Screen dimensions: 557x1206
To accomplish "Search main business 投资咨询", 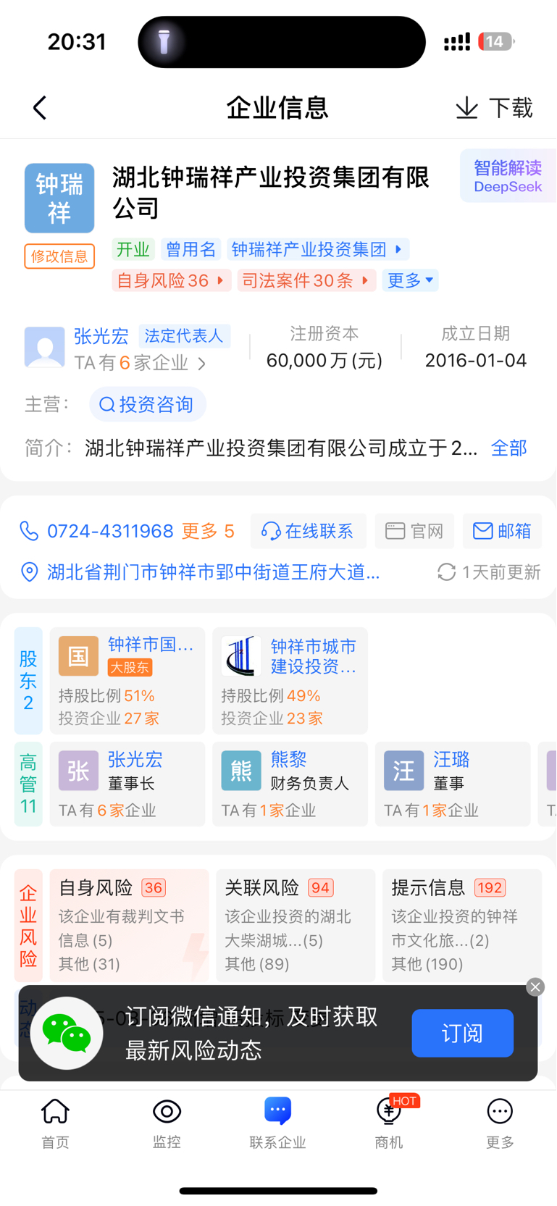I will pos(148,404).
